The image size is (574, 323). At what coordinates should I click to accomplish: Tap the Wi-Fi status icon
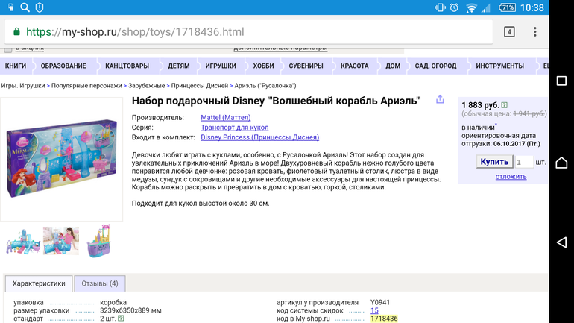click(471, 7)
